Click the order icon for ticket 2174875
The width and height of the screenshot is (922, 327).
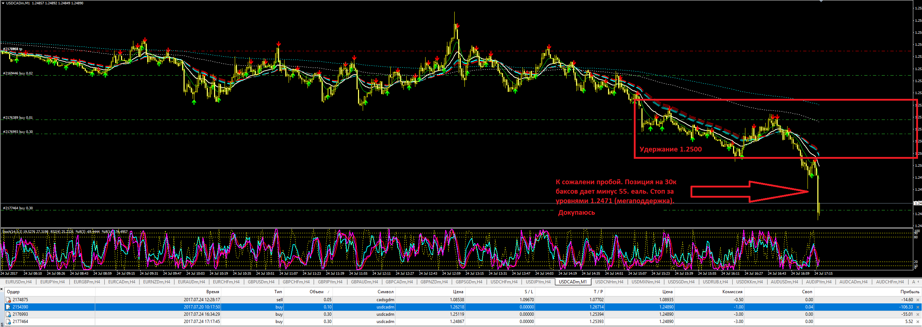[x=8, y=300]
